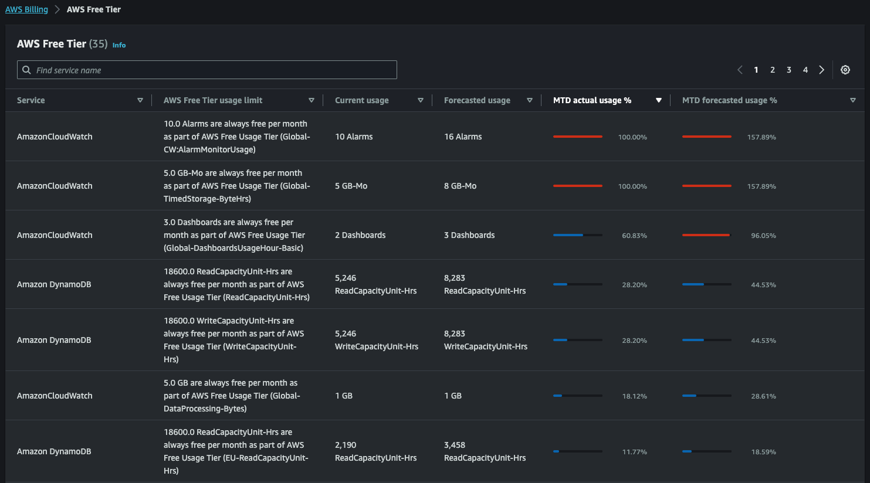Select page 1 in pagination
Image resolution: width=870 pixels, height=483 pixels.
pyautogui.click(x=756, y=70)
